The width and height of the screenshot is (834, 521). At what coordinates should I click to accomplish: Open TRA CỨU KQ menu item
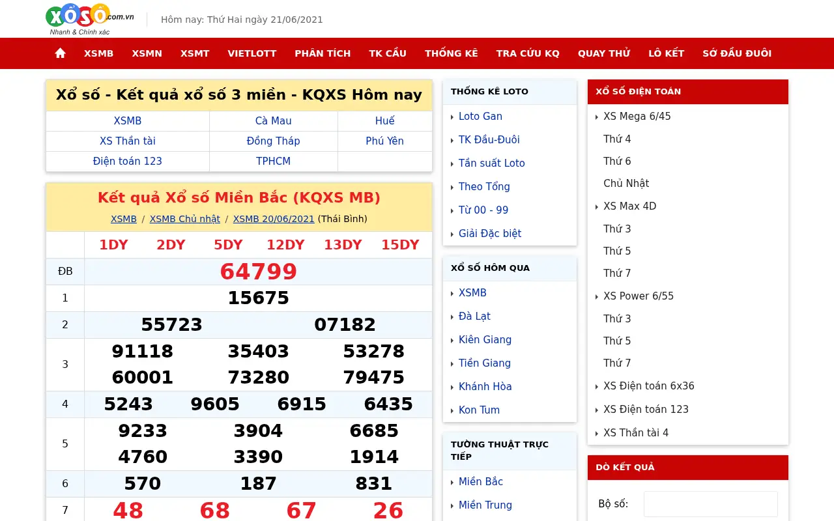tap(528, 53)
